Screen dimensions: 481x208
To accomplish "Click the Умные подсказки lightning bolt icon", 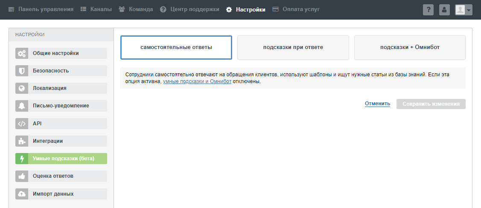I will pos(22,159).
